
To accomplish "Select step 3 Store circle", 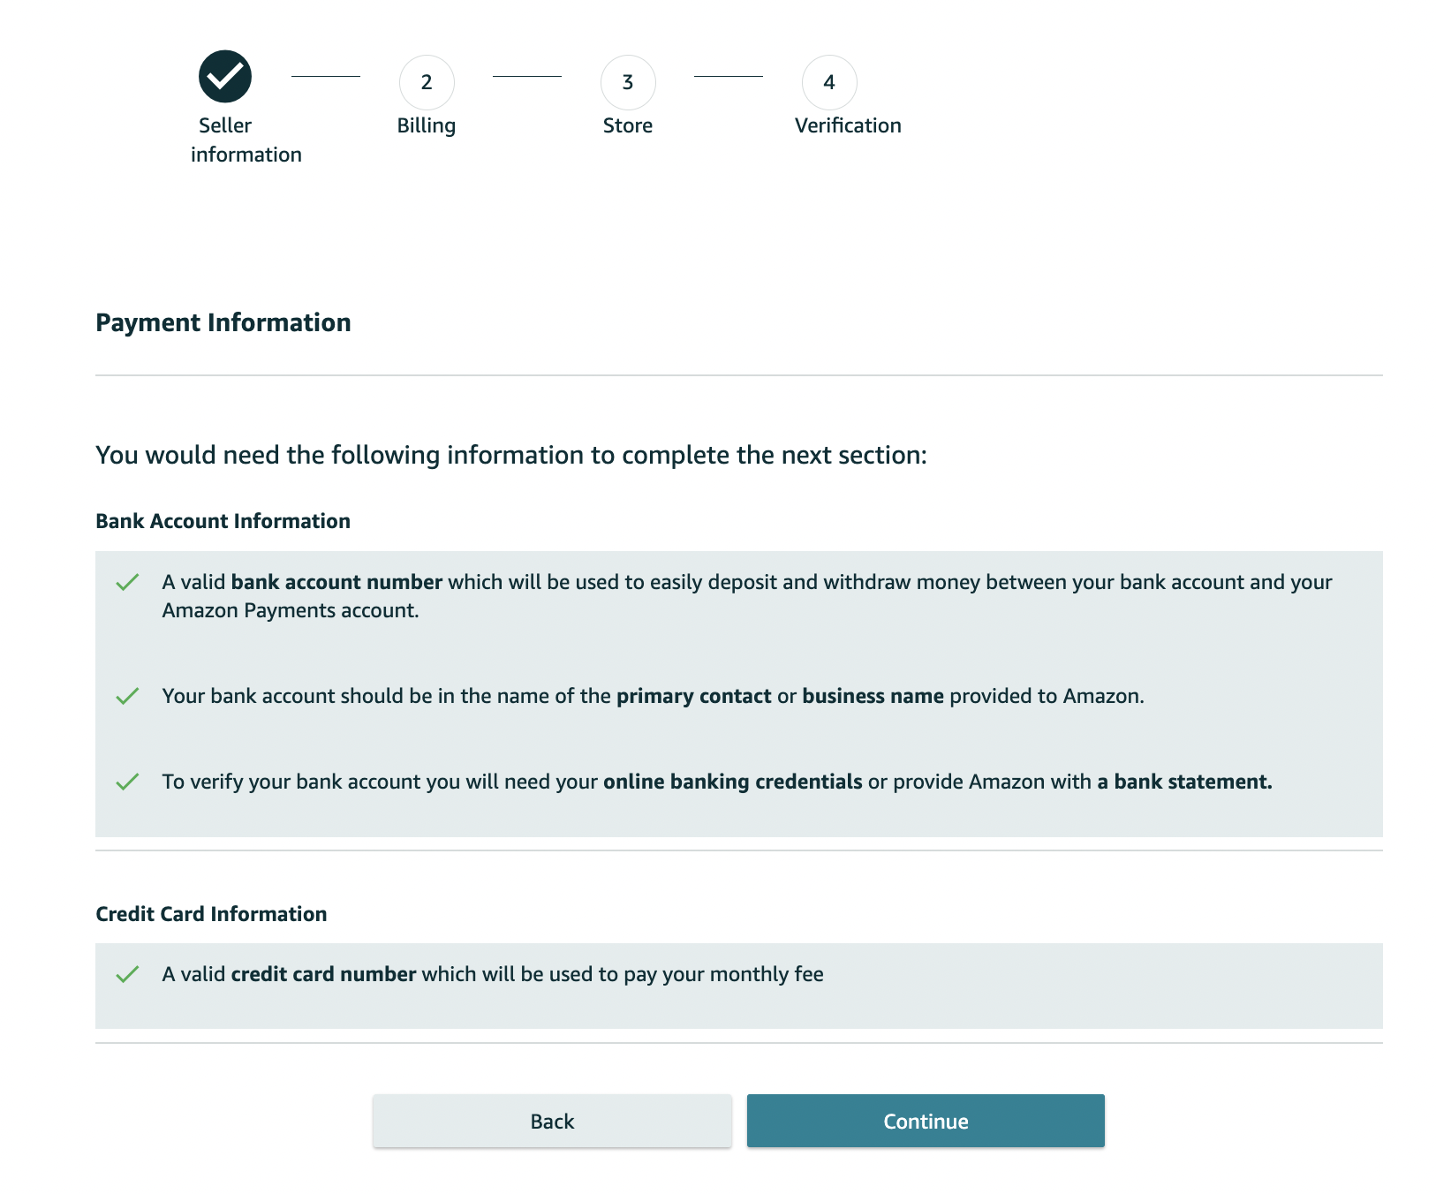I will (x=628, y=82).
